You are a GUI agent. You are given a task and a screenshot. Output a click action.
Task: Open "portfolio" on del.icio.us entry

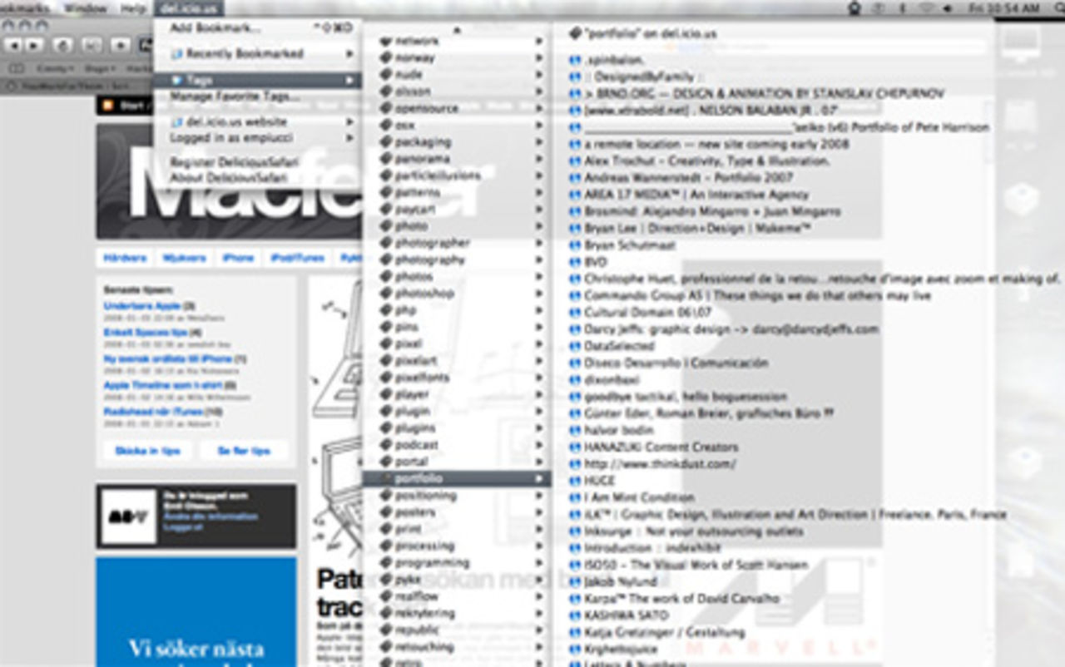[x=650, y=34]
